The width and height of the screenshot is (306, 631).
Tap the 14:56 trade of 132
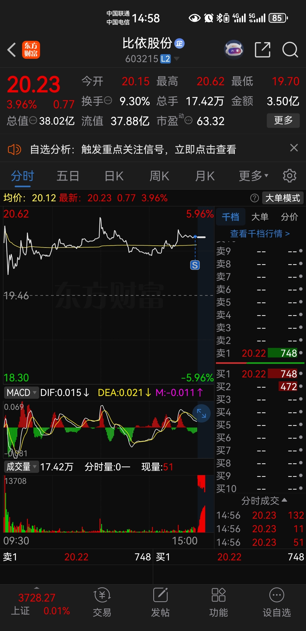[260, 515]
